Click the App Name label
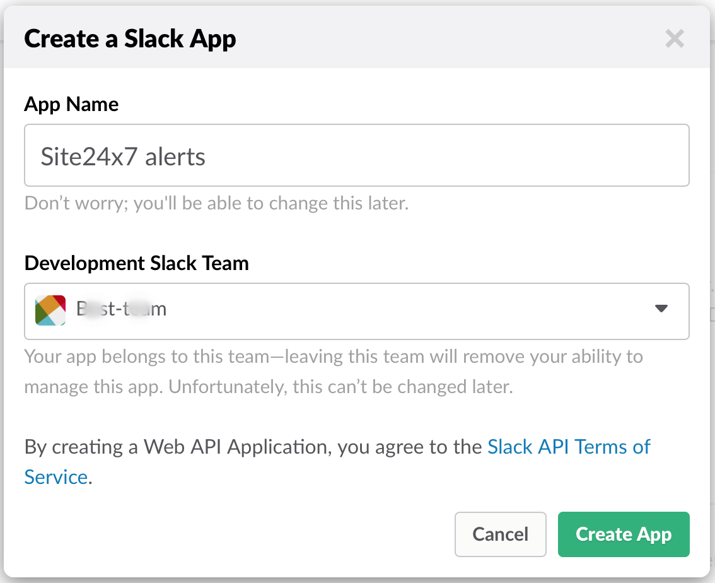The width and height of the screenshot is (715, 583). point(71,105)
